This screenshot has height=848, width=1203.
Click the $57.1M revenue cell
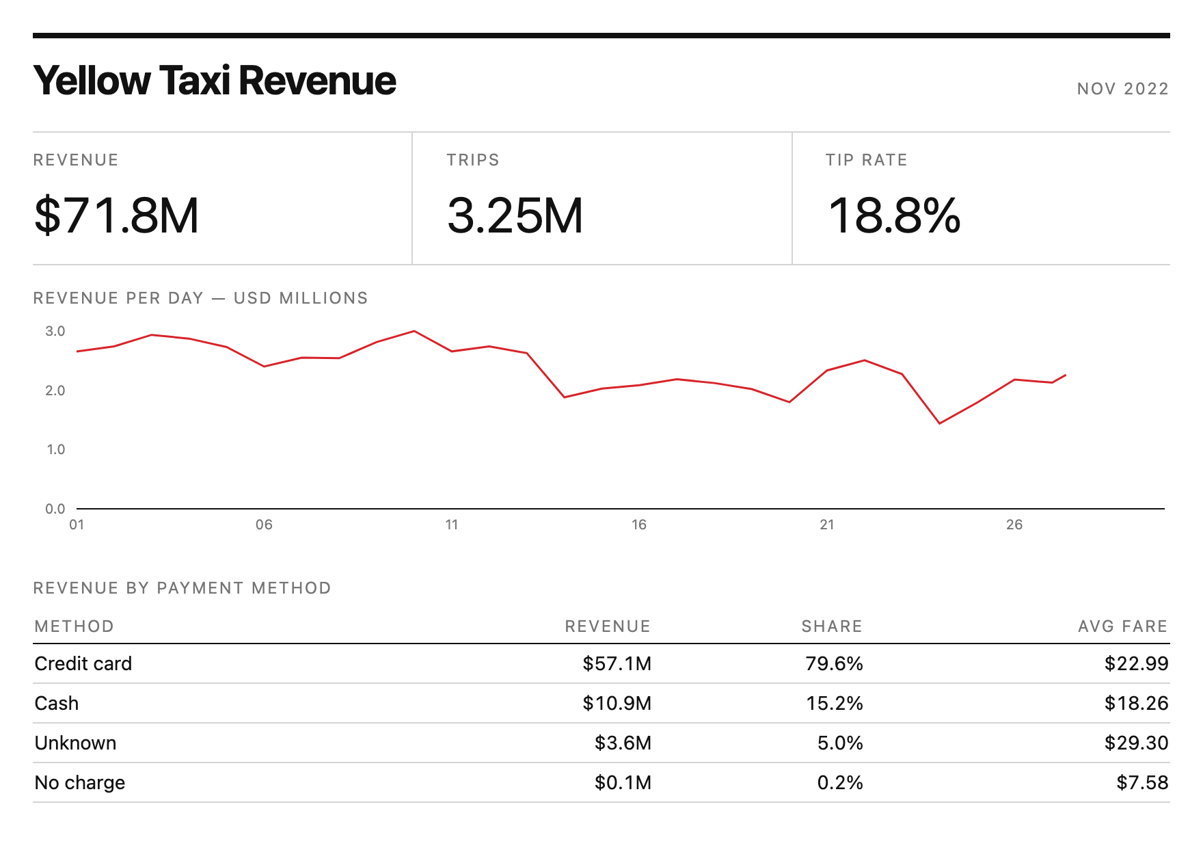(617, 664)
